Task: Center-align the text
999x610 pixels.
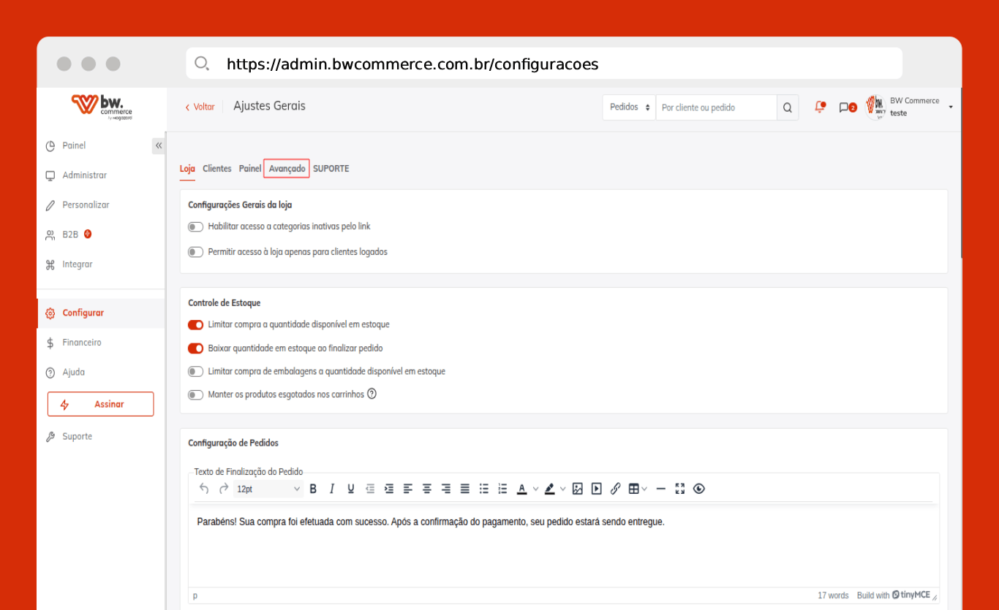Action: 427,489
